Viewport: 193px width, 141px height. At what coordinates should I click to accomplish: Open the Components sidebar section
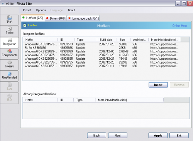click(9, 54)
